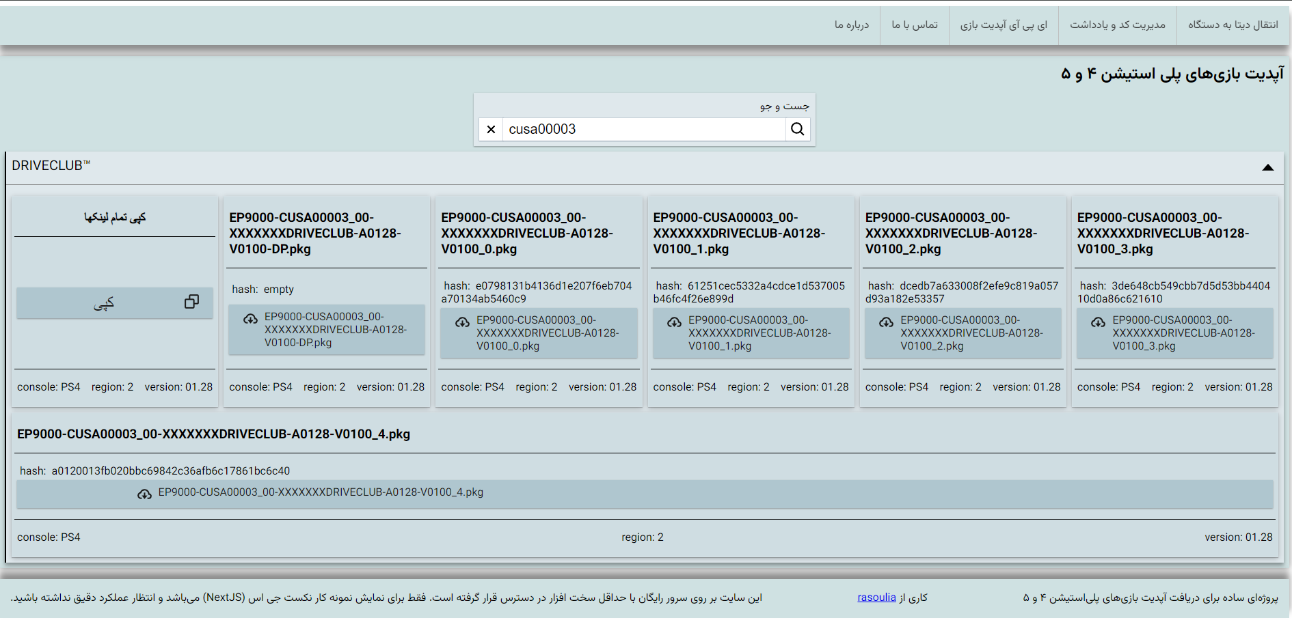Click hash 3de648cb549cbb7d5d53bb4404 text

[1174, 292]
